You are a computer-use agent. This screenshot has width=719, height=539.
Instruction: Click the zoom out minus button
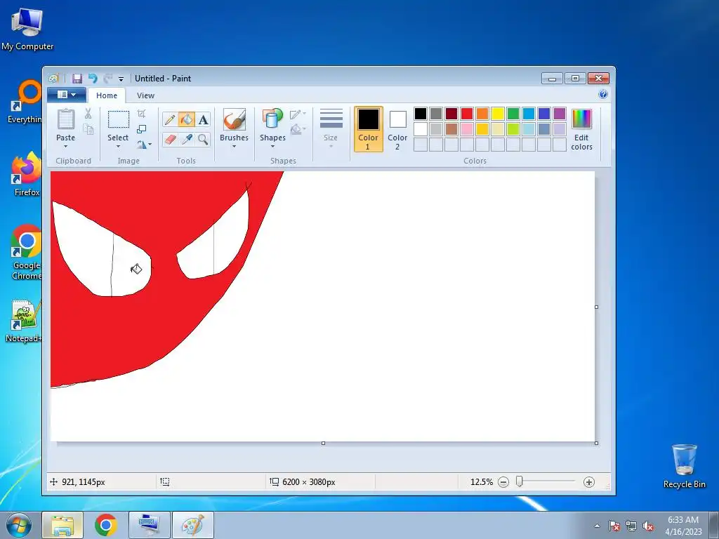coord(503,482)
